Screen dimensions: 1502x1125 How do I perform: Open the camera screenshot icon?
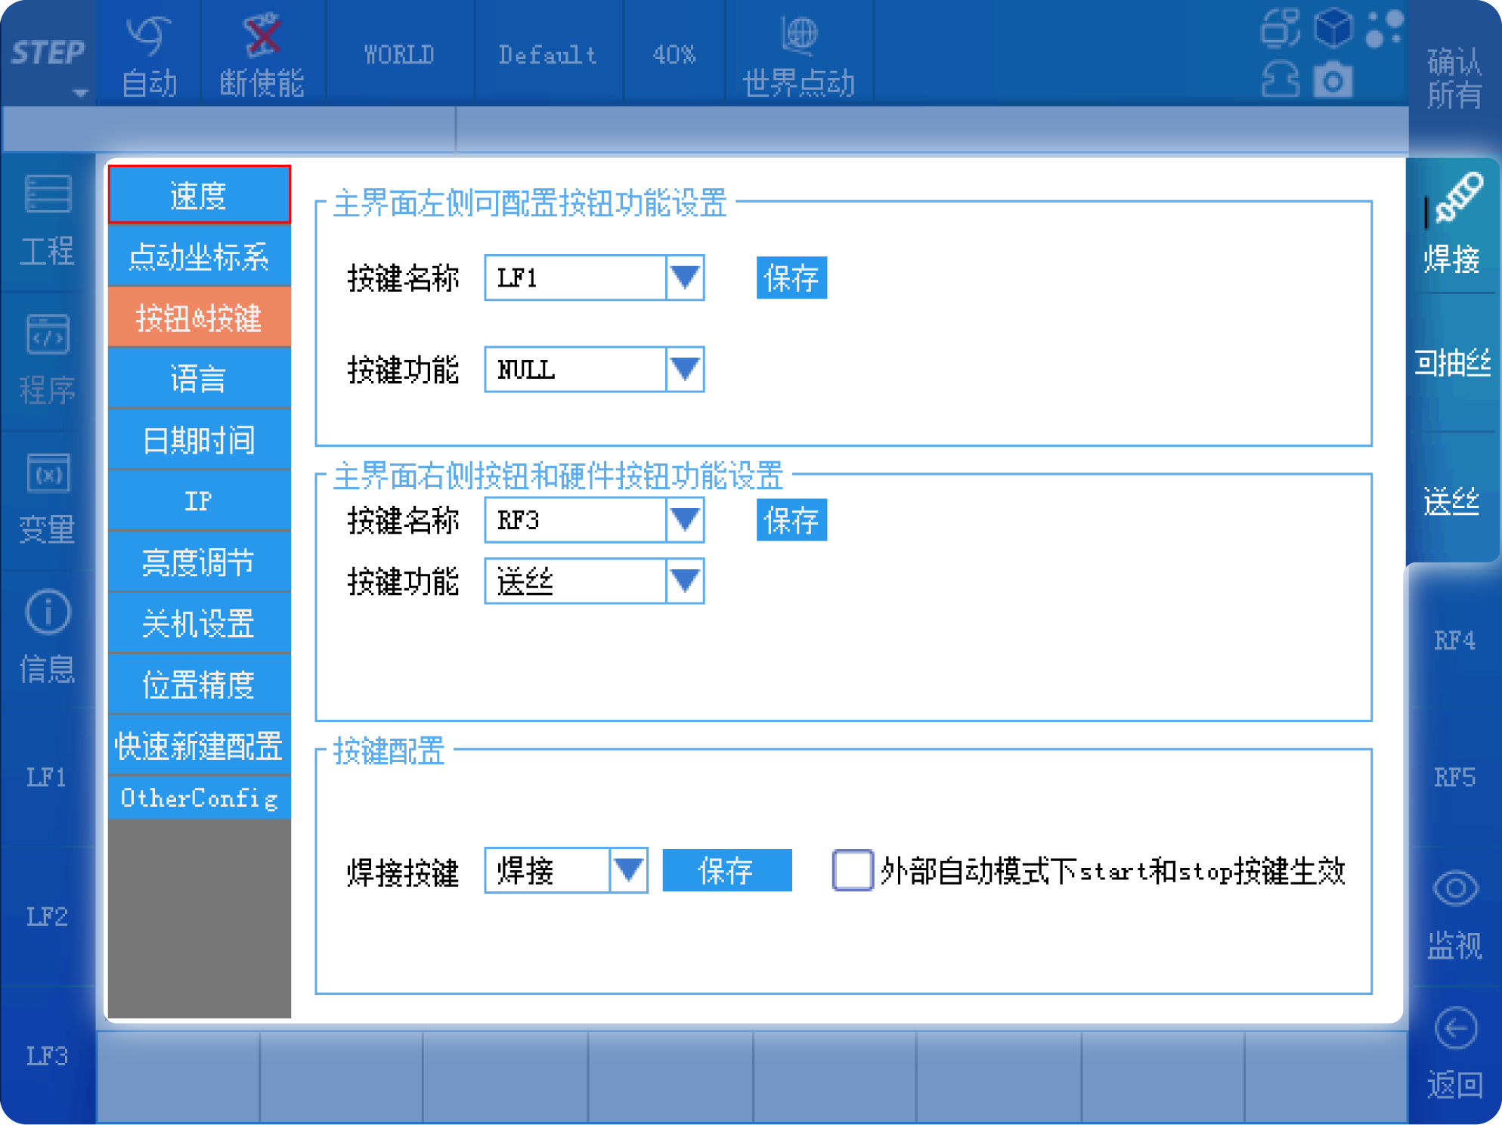pyautogui.click(x=1333, y=80)
